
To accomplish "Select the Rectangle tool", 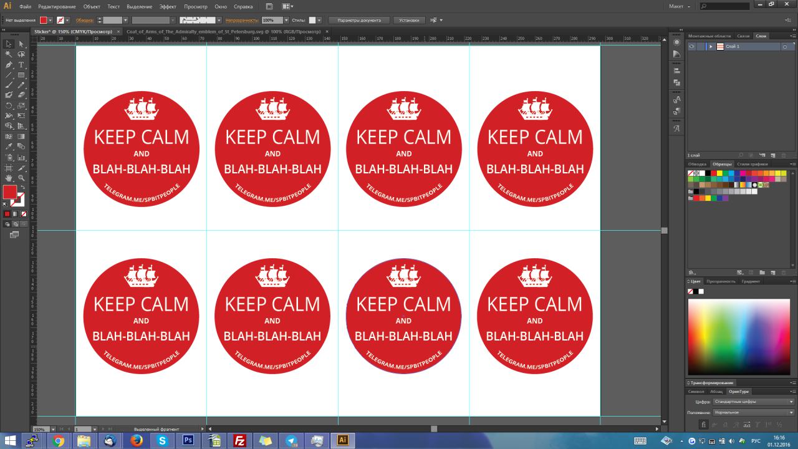I will 21,75.
